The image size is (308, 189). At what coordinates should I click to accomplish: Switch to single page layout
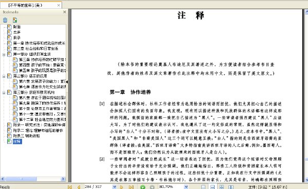[203, 187]
